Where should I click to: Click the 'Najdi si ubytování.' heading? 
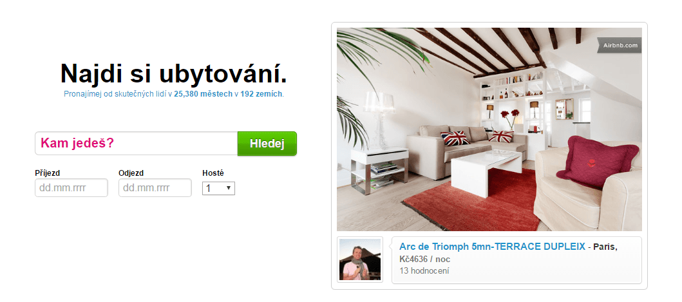click(x=173, y=73)
